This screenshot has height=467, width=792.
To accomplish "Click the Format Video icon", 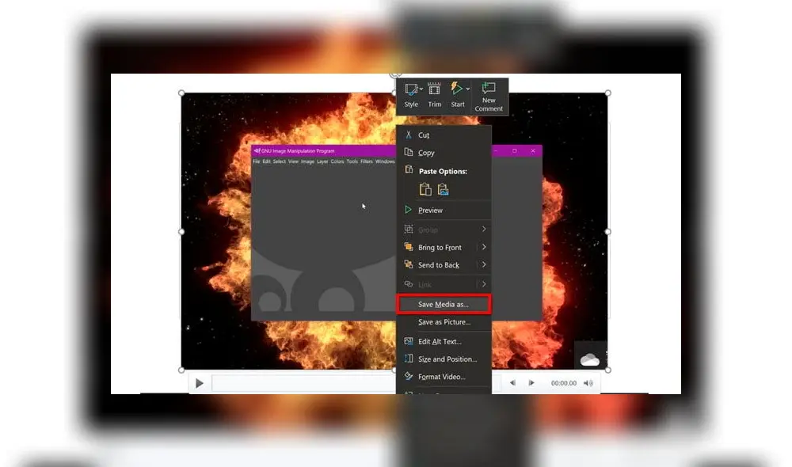I will coord(408,377).
